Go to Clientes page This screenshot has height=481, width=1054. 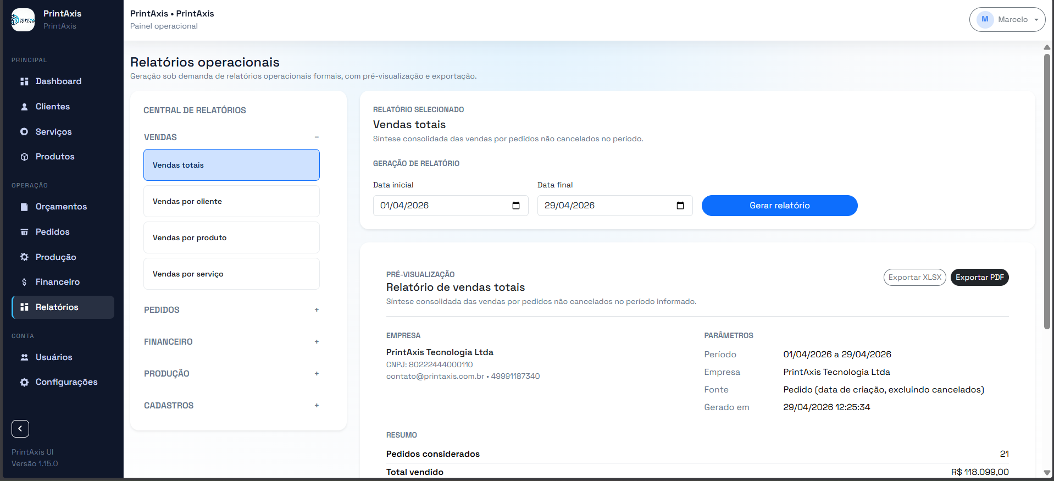tap(63, 107)
